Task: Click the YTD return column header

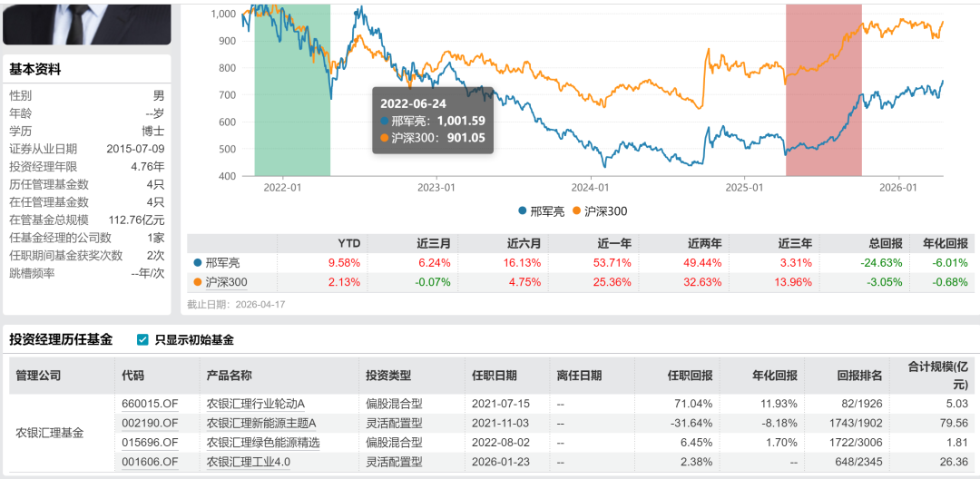Action: tap(348, 243)
